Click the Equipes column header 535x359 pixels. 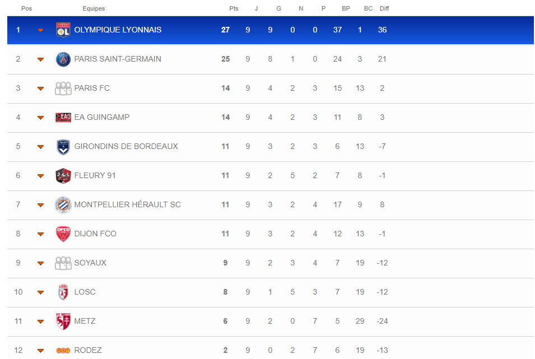(94, 8)
